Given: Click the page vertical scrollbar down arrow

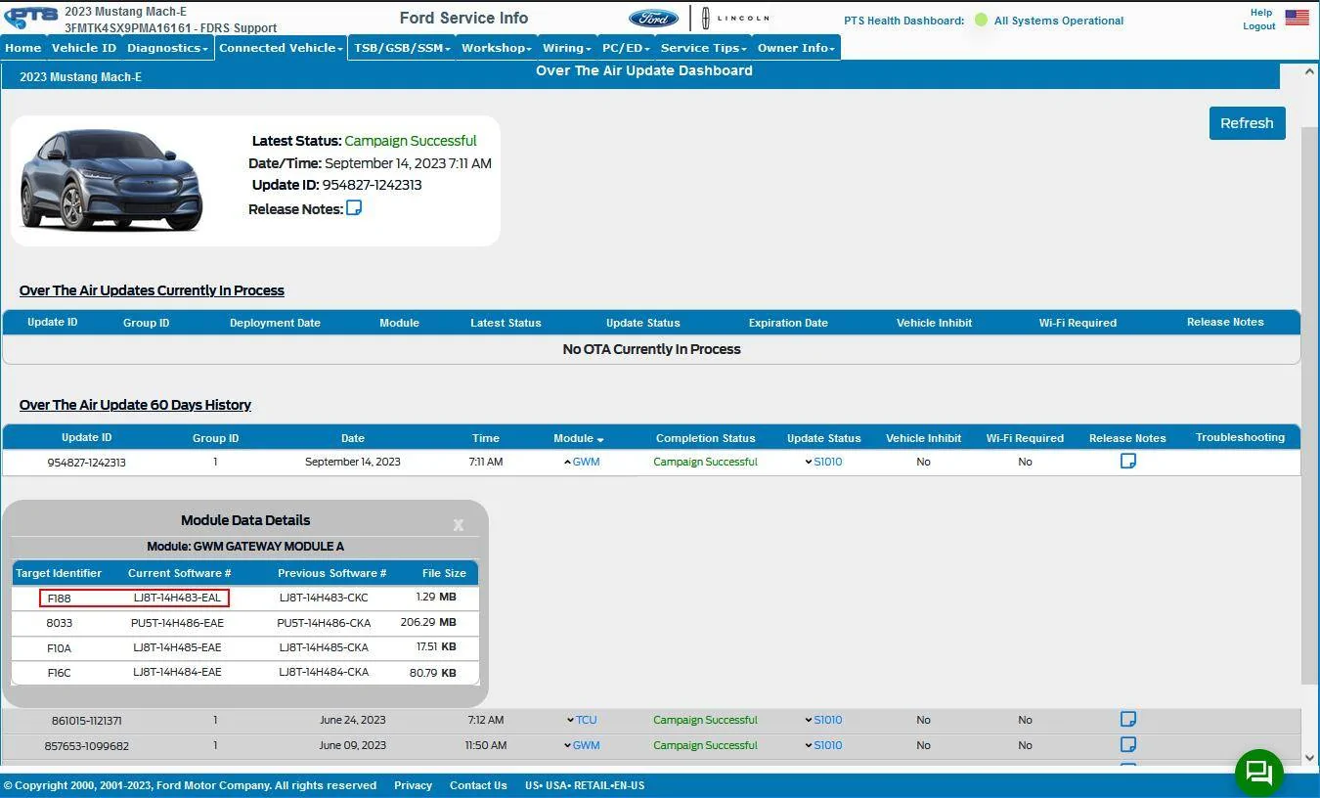Looking at the screenshot, I should click(x=1310, y=758).
